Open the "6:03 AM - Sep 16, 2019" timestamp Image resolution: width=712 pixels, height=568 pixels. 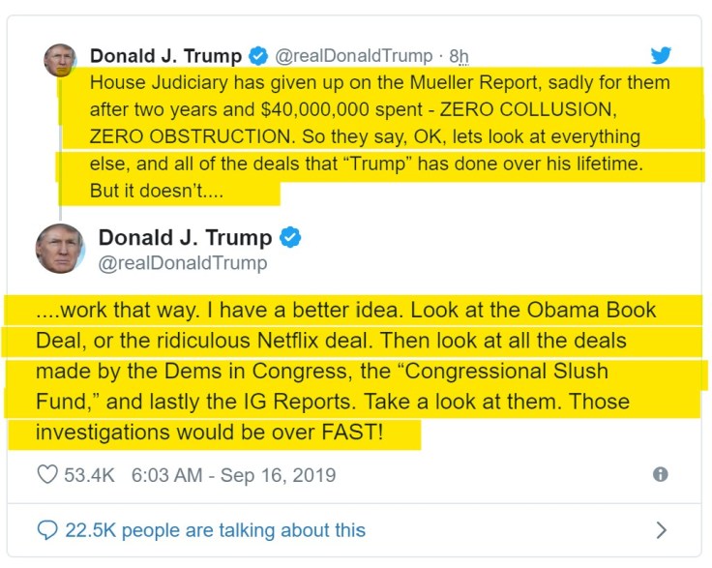233,475
